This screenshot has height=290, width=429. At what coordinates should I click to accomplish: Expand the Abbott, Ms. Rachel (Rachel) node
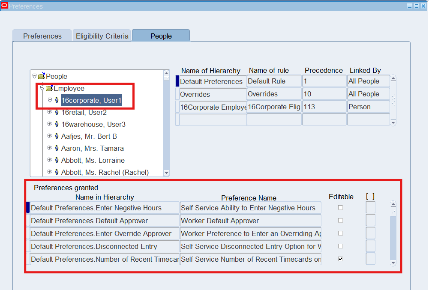(50, 172)
